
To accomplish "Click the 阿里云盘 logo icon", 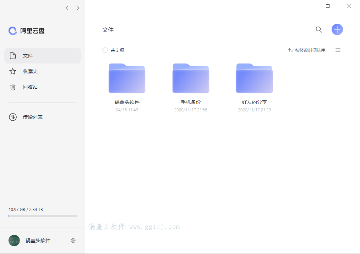I will [13, 31].
